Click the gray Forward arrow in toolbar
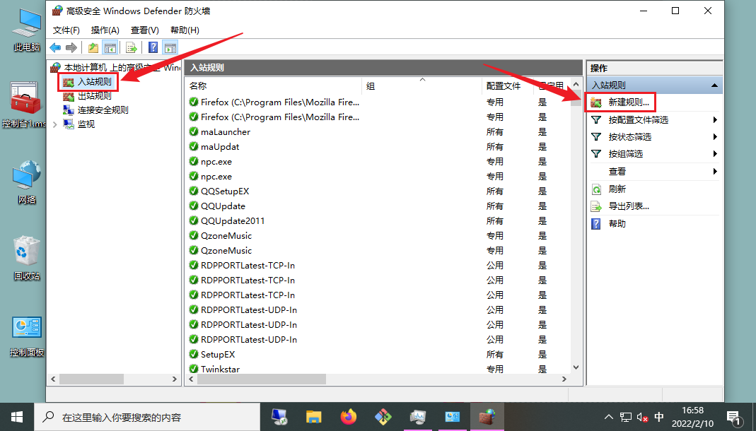The height and width of the screenshot is (431, 756). tap(71, 47)
